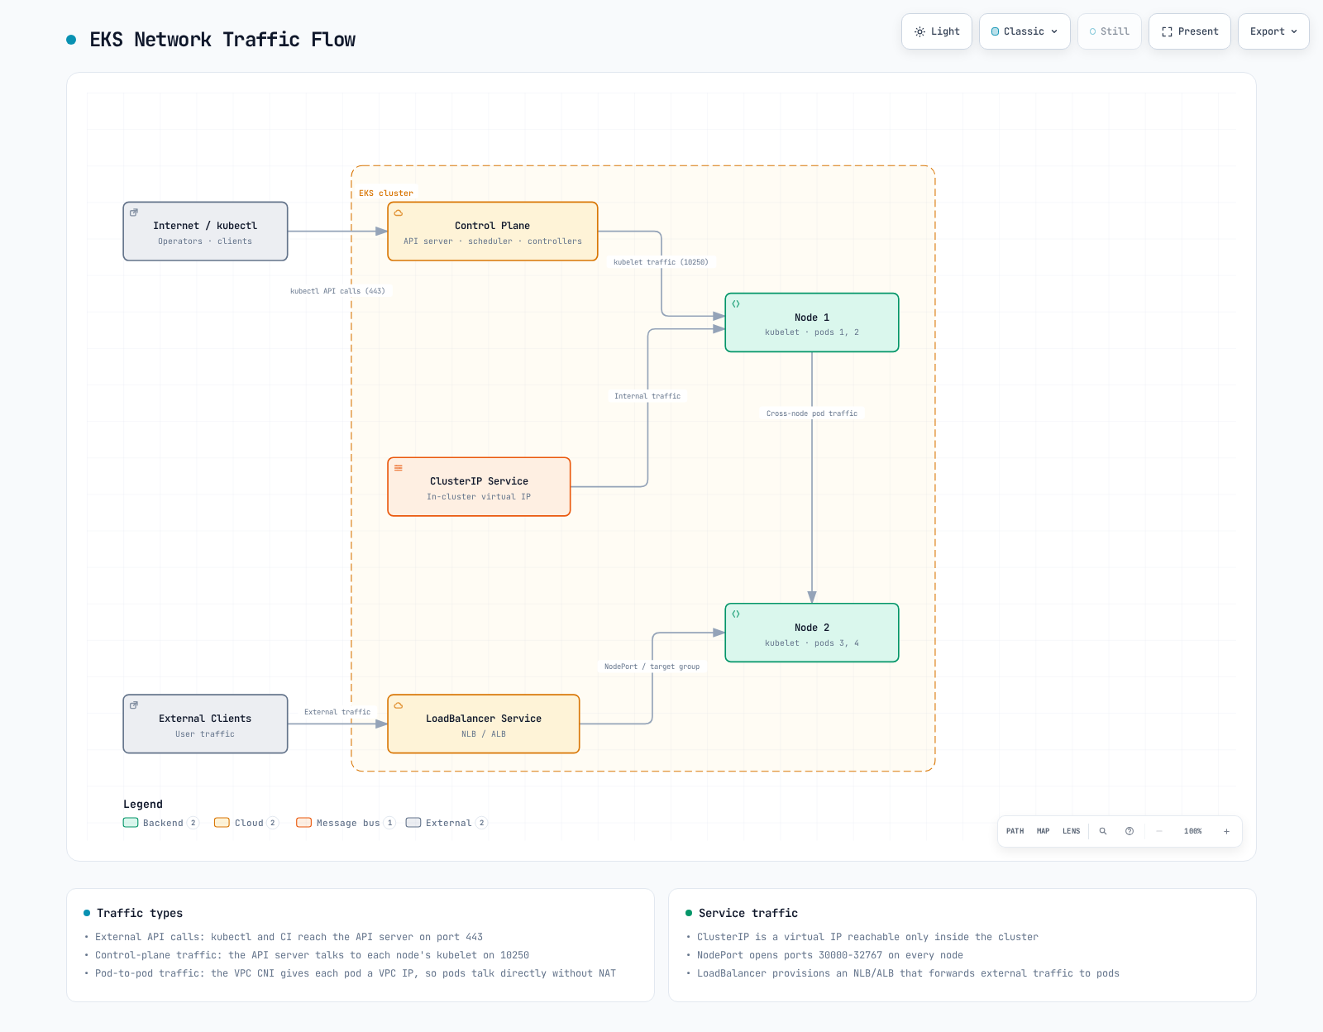Click the search magnifier icon in the zoom toolbar
This screenshot has height=1032, width=1323.
point(1103,831)
